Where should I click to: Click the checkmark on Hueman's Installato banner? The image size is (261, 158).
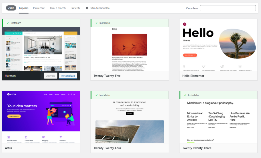[8, 23]
